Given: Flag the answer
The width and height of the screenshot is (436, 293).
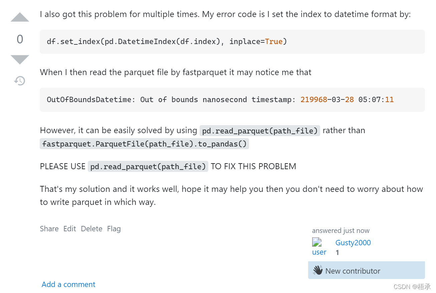Looking at the screenshot, I should coord(114,229).
